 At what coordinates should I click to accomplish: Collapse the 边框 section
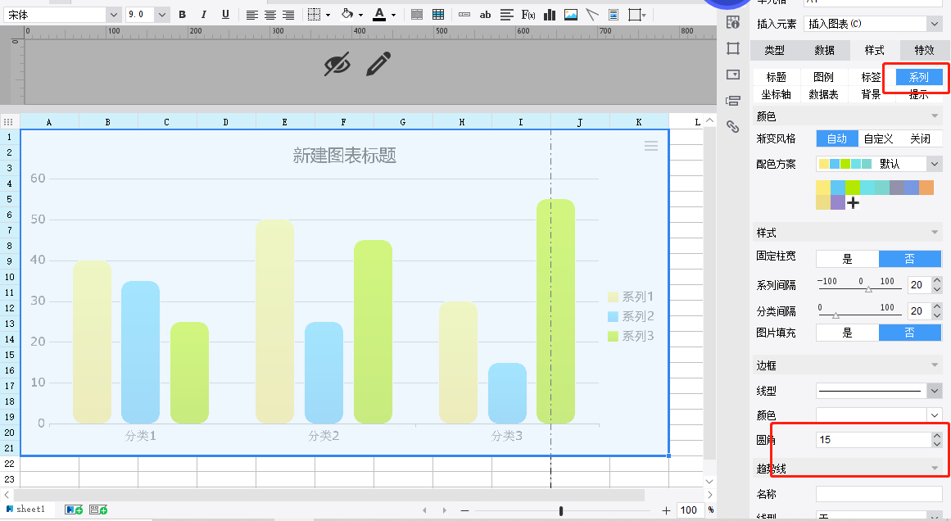[x=935, y=365]
